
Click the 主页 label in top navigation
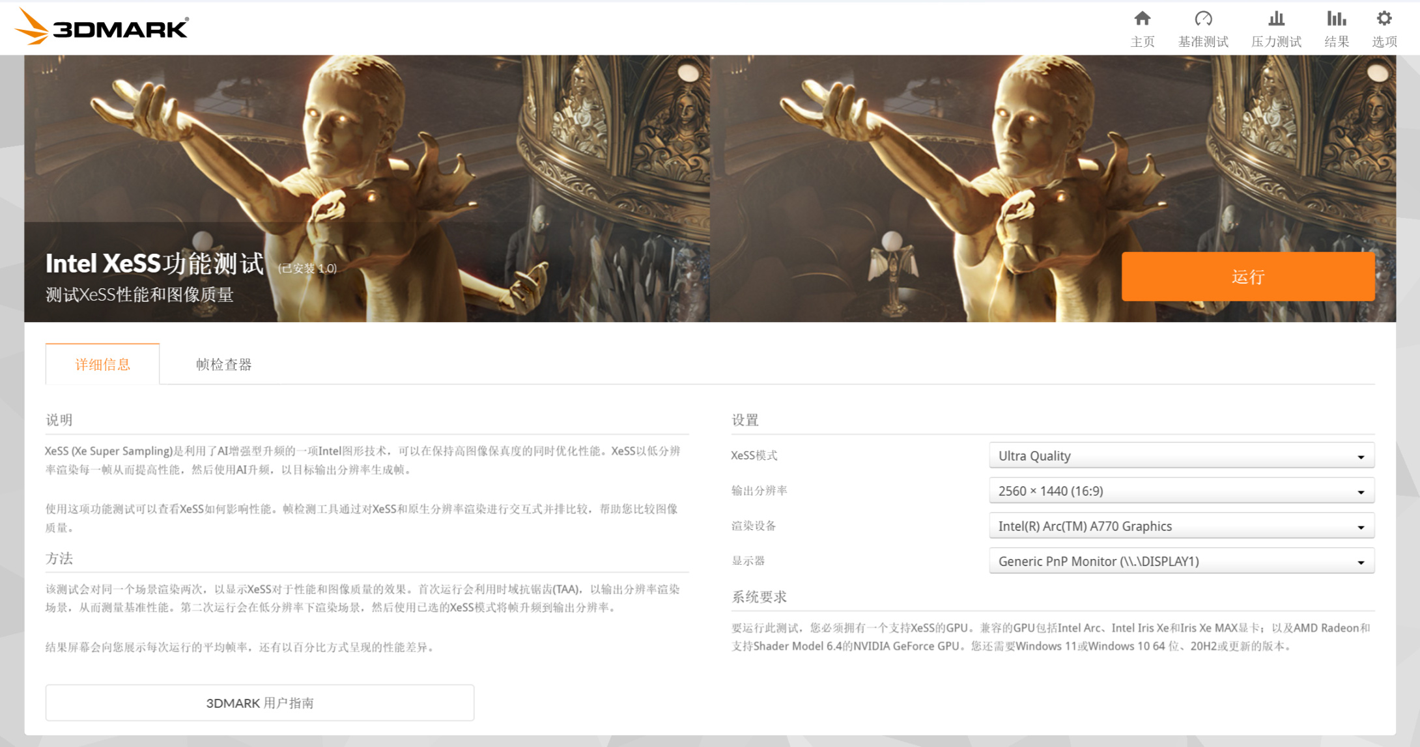pos(1142,42)
